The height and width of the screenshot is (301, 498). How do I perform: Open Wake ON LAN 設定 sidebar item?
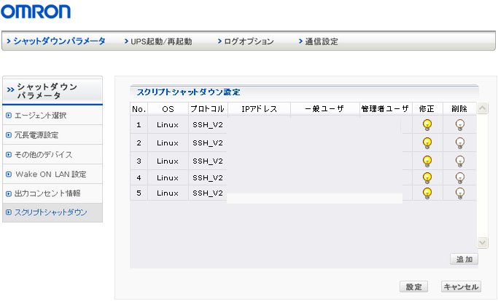(x=50, y=174)
